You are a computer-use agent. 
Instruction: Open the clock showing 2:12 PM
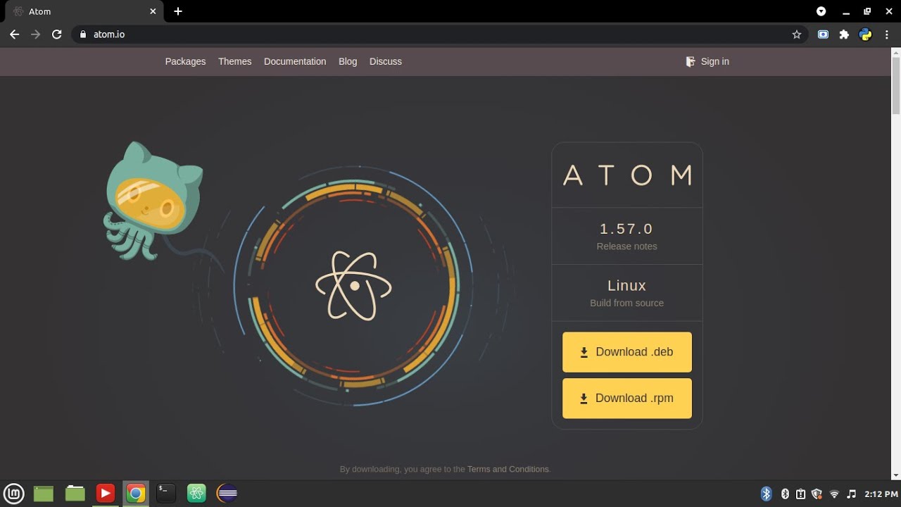coord(881,494)
